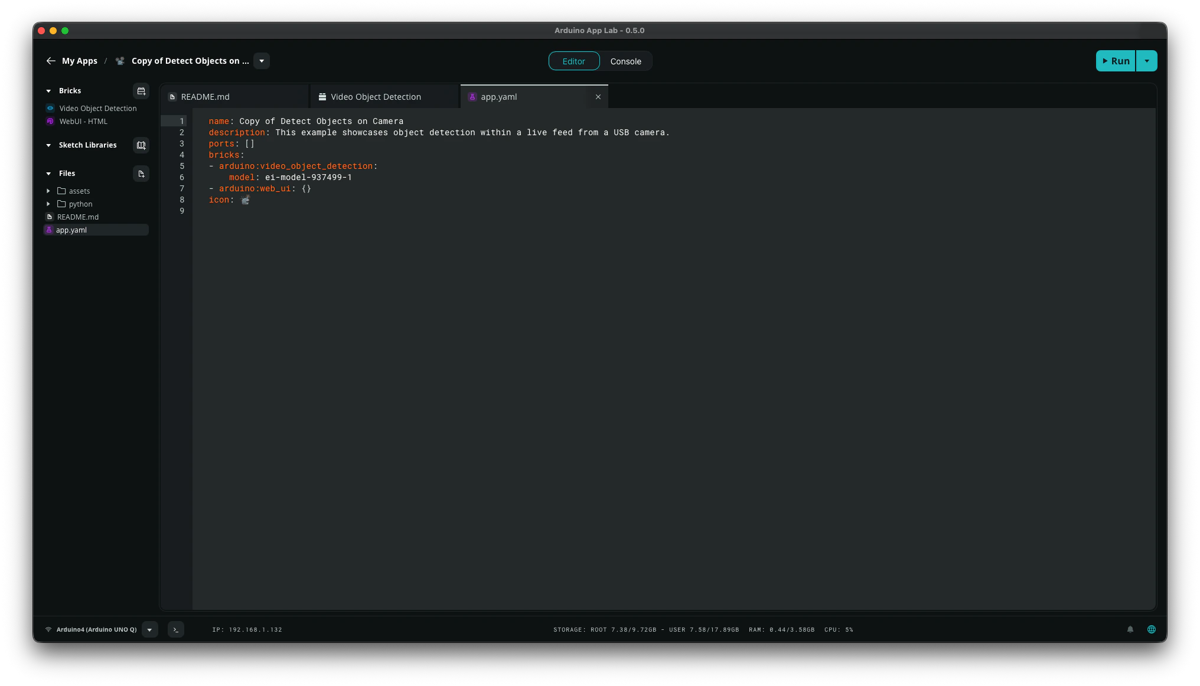
Task: Expand the python folder
Action: pyautogui.click(x=48, y=204)
